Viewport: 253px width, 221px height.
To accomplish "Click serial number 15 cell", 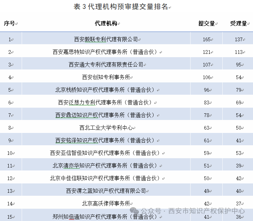I will pyautogui.click(x=10, y=217).
